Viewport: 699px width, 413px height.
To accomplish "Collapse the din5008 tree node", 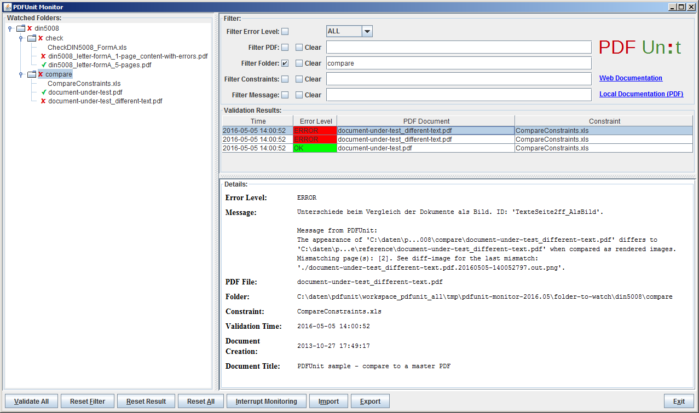I will pos(10,28).
